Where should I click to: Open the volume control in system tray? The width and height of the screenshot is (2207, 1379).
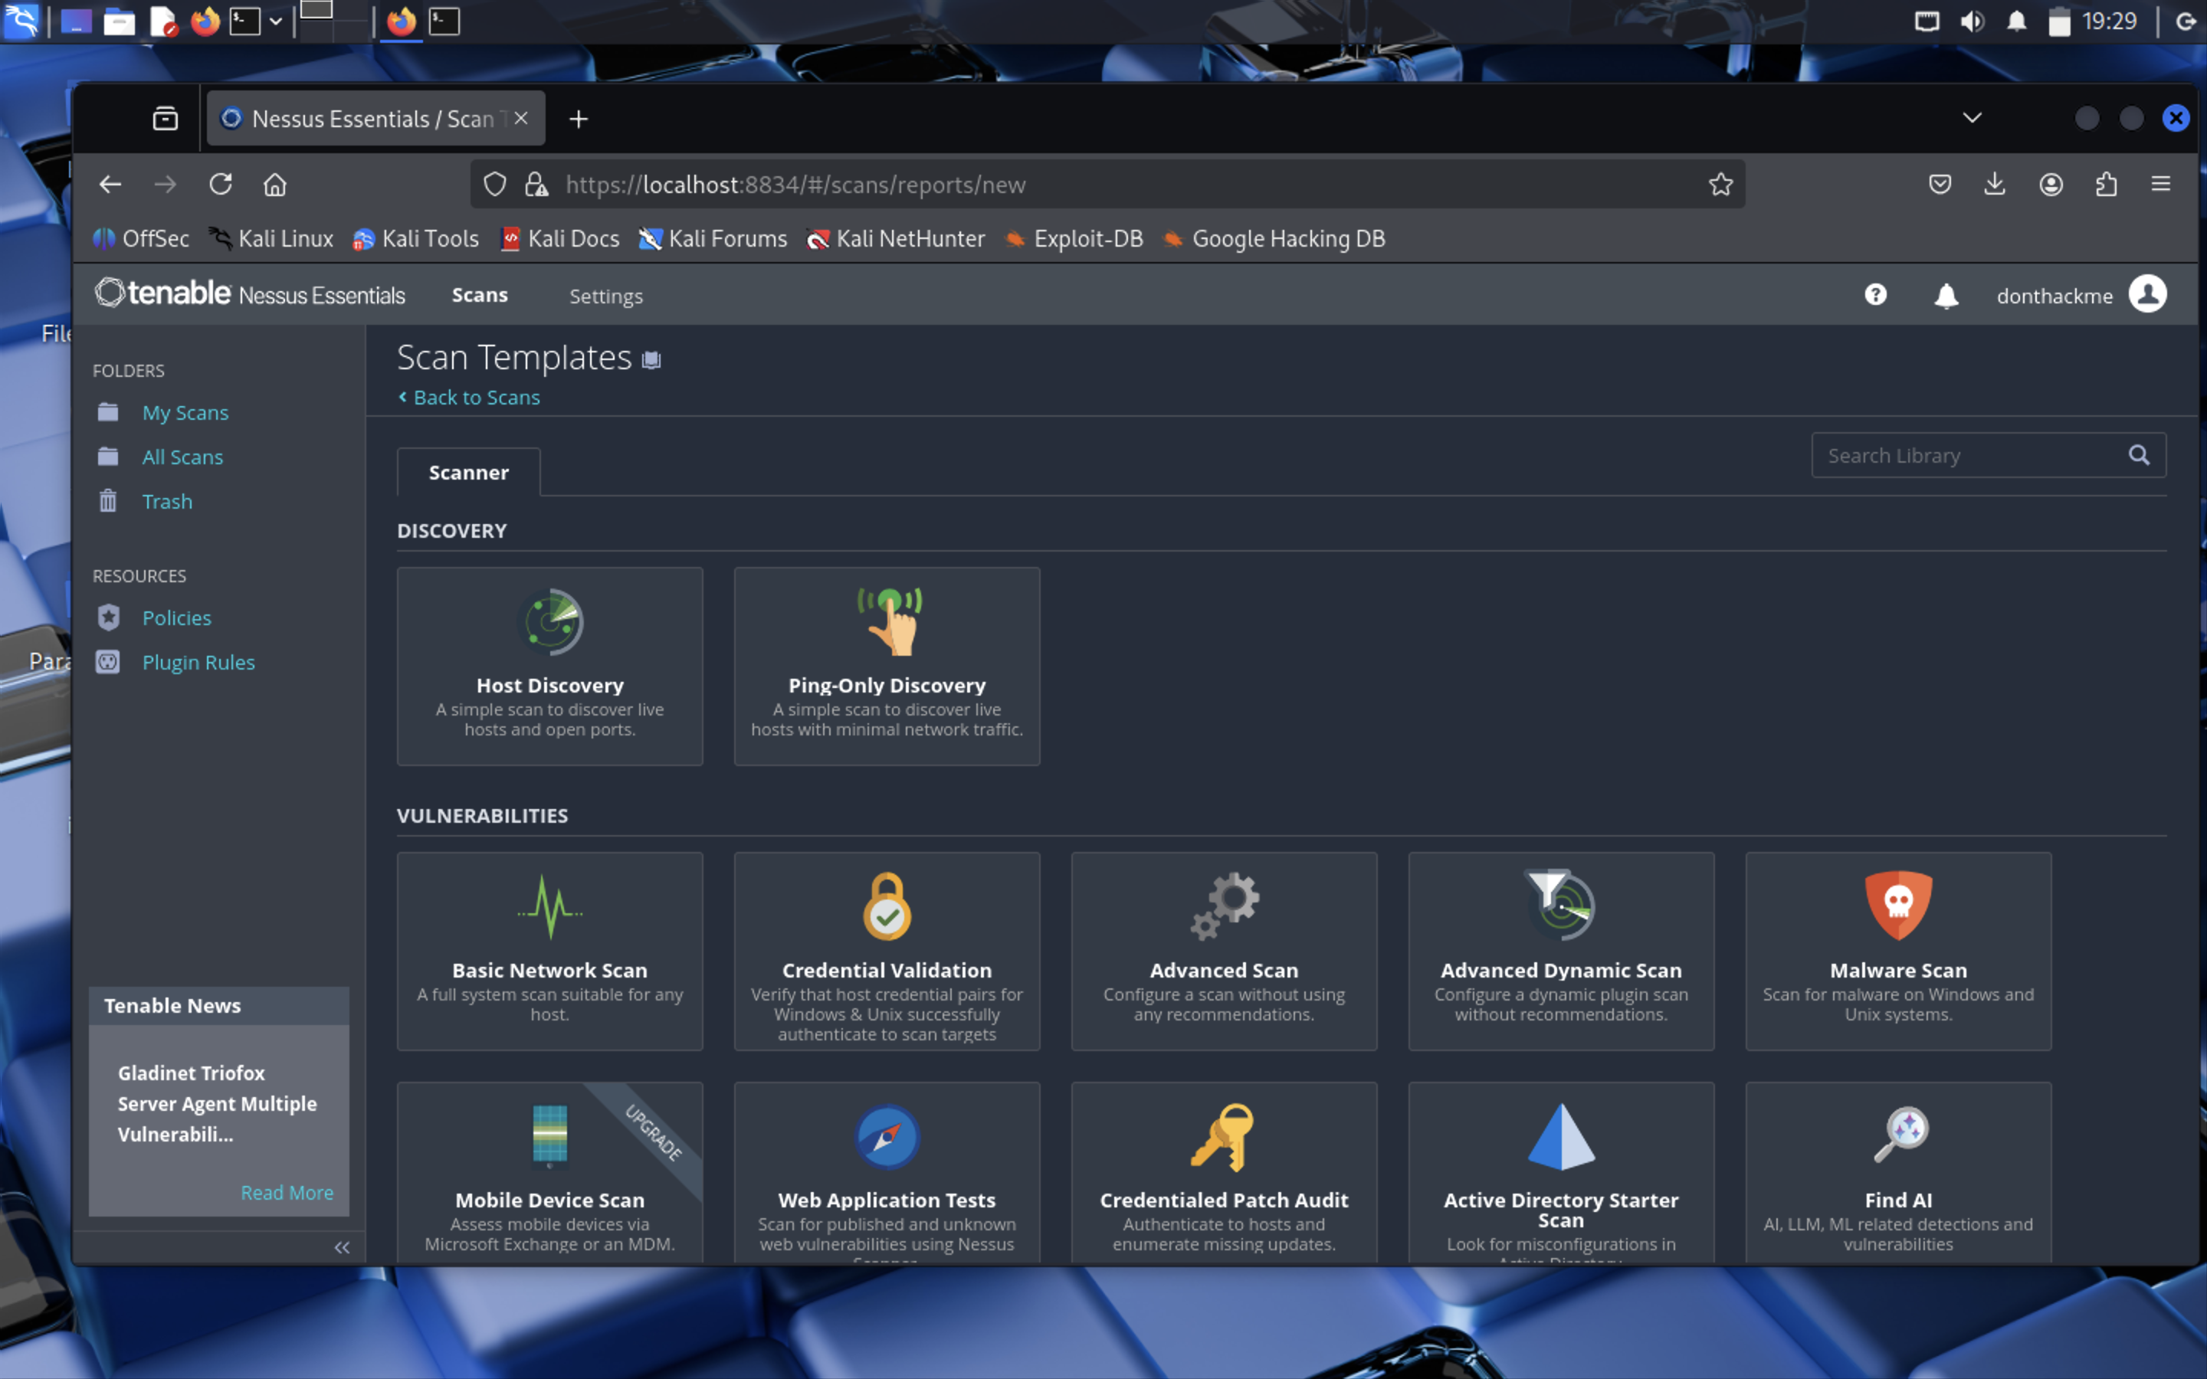[x=1972, y=21]
